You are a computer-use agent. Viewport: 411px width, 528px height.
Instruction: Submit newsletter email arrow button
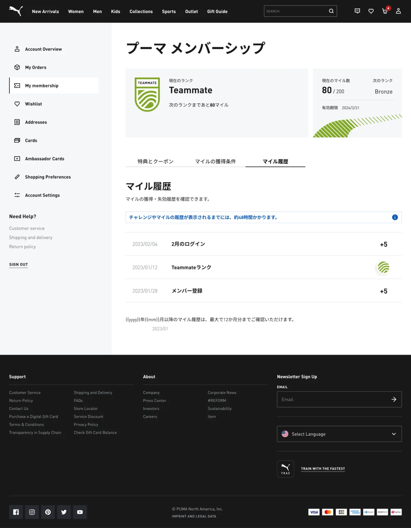click(x=394, y=399)
